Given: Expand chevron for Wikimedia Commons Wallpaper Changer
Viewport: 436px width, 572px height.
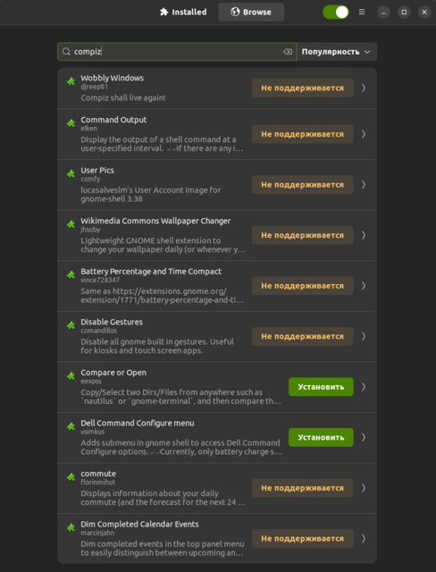Looking at the screenshot, I should (x=364, y=235).
